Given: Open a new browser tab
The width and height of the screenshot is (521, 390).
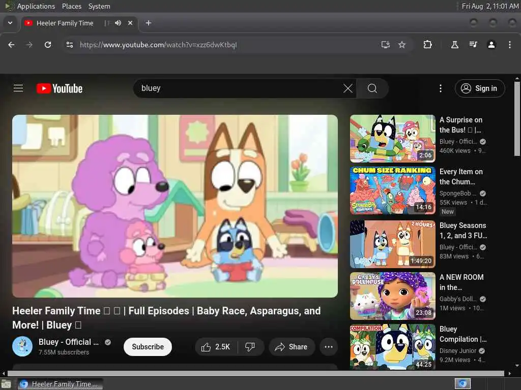Looking at the screenshot, I should coord(149,23).
